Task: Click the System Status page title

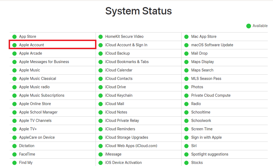Action: tap(138, 11)
